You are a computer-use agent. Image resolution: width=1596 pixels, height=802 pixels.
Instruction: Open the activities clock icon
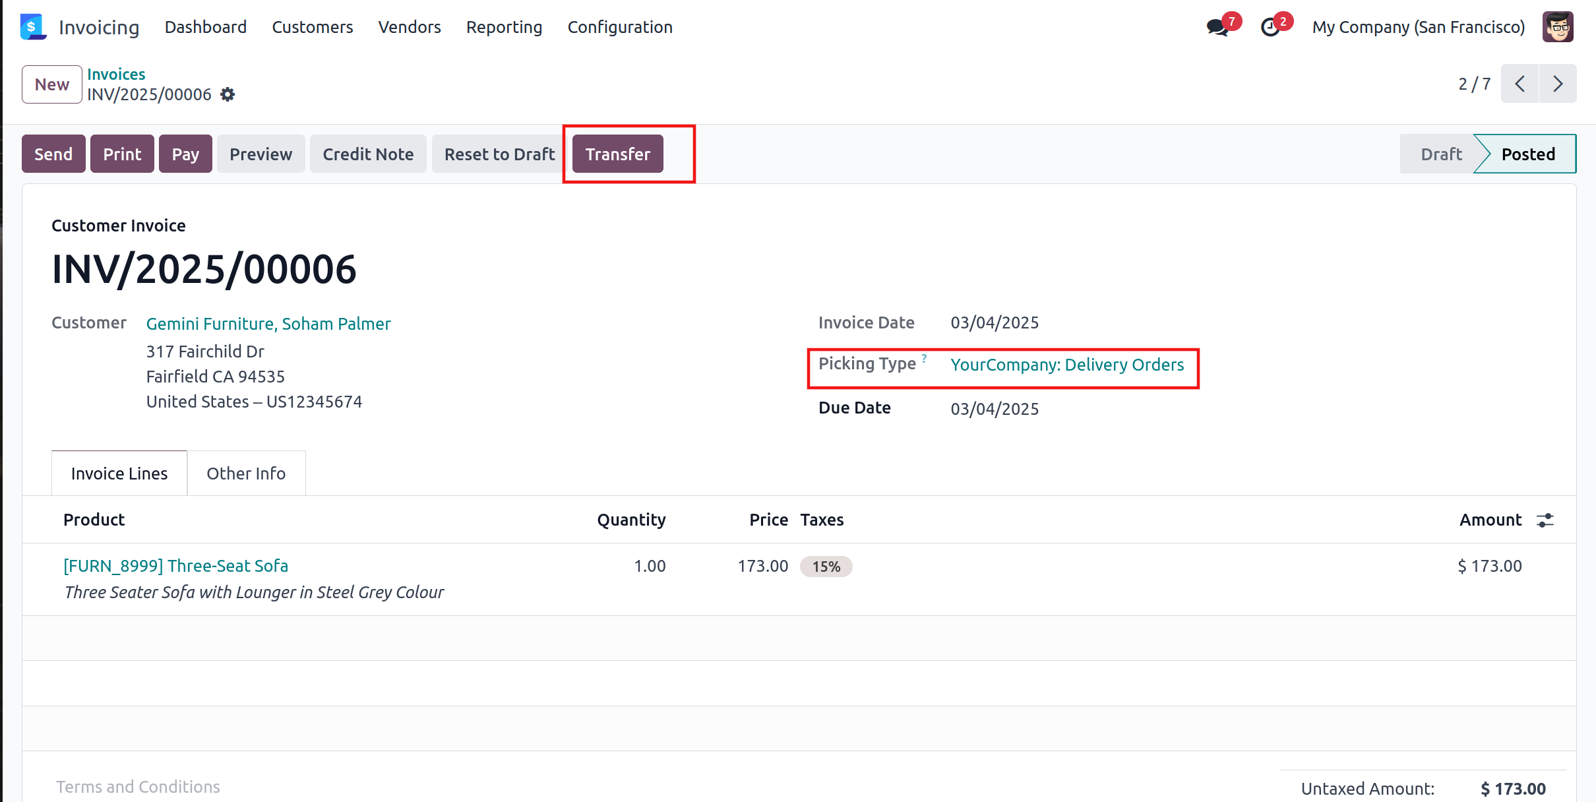(x=1270, y=28)
